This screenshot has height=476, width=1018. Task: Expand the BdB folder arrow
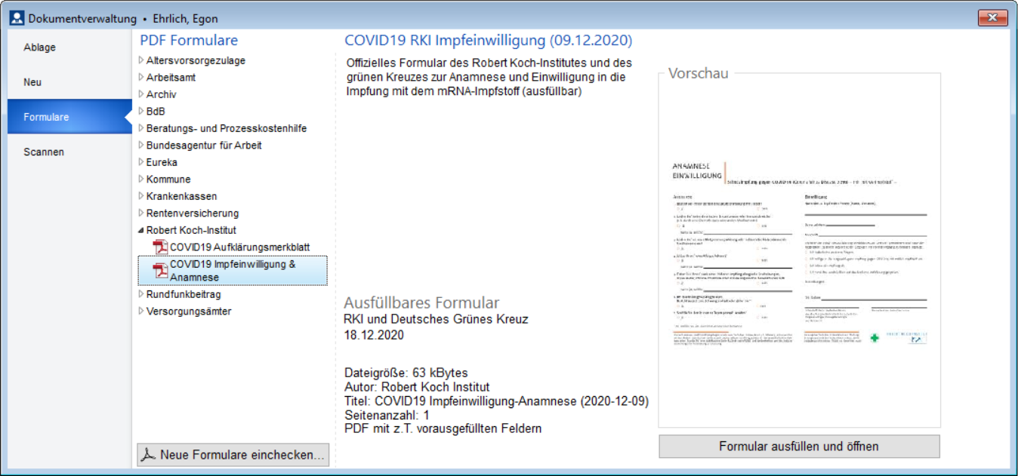[141, 111]
